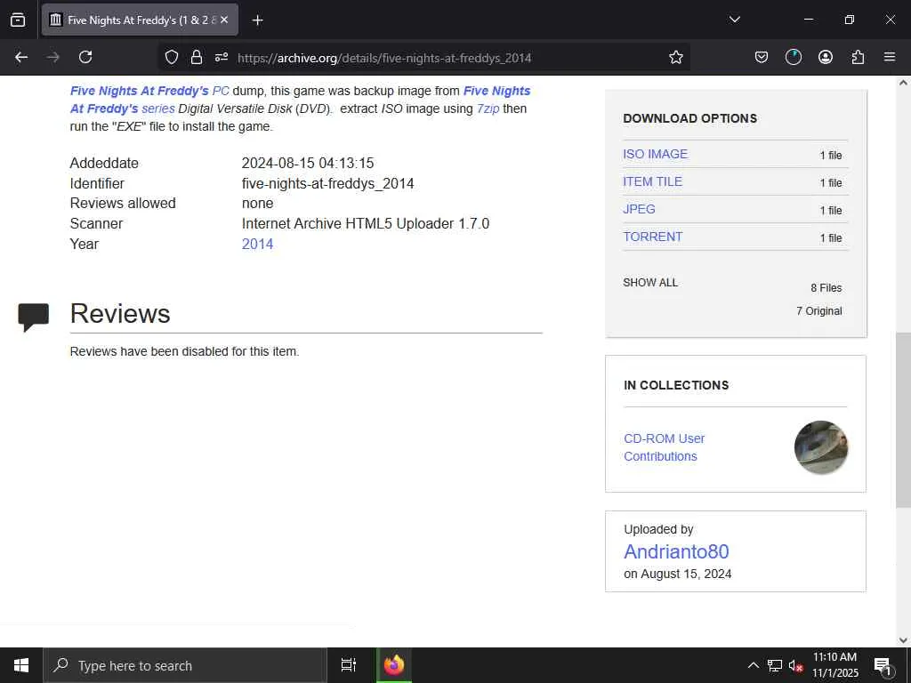Open Firefox application hamburger menu

890,57
